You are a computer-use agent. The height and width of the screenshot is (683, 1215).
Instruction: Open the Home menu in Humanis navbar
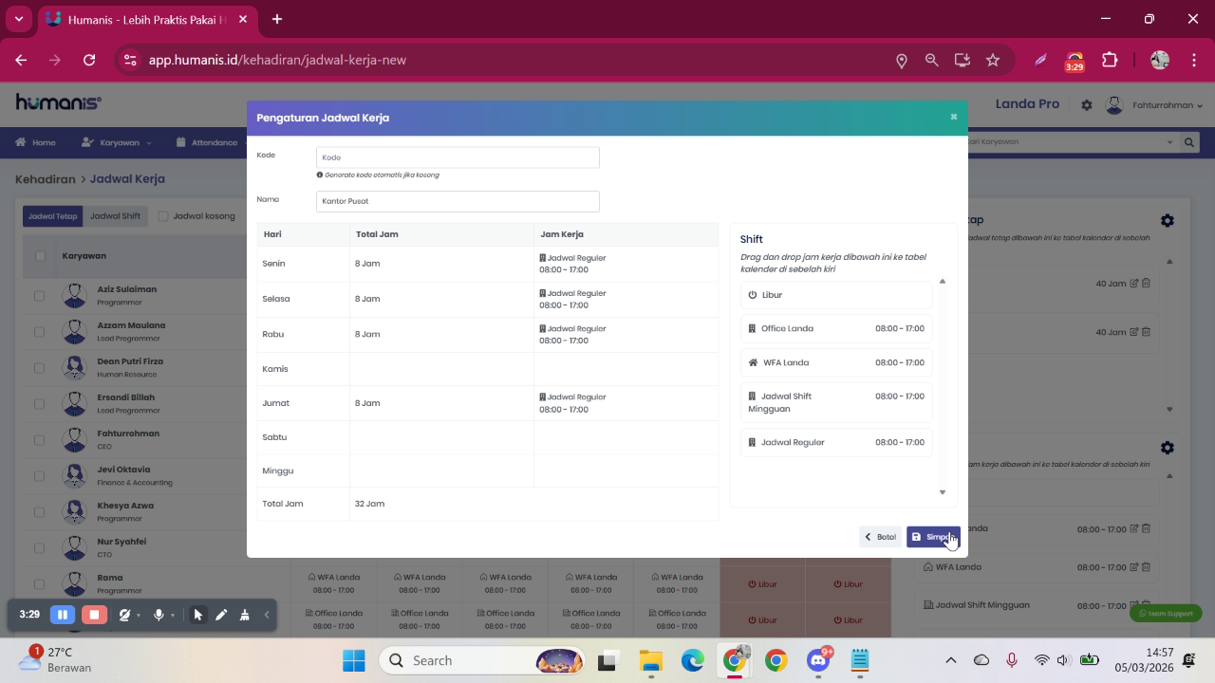(x=35, y=142)
